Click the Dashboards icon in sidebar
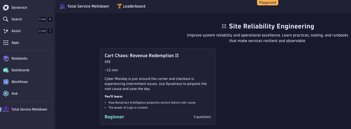This screenshot has width=351, height=129. [6, 70]
